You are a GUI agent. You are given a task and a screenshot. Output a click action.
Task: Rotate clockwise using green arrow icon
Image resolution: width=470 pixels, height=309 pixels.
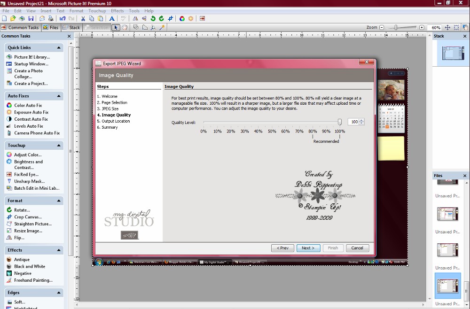coord(162,19)
